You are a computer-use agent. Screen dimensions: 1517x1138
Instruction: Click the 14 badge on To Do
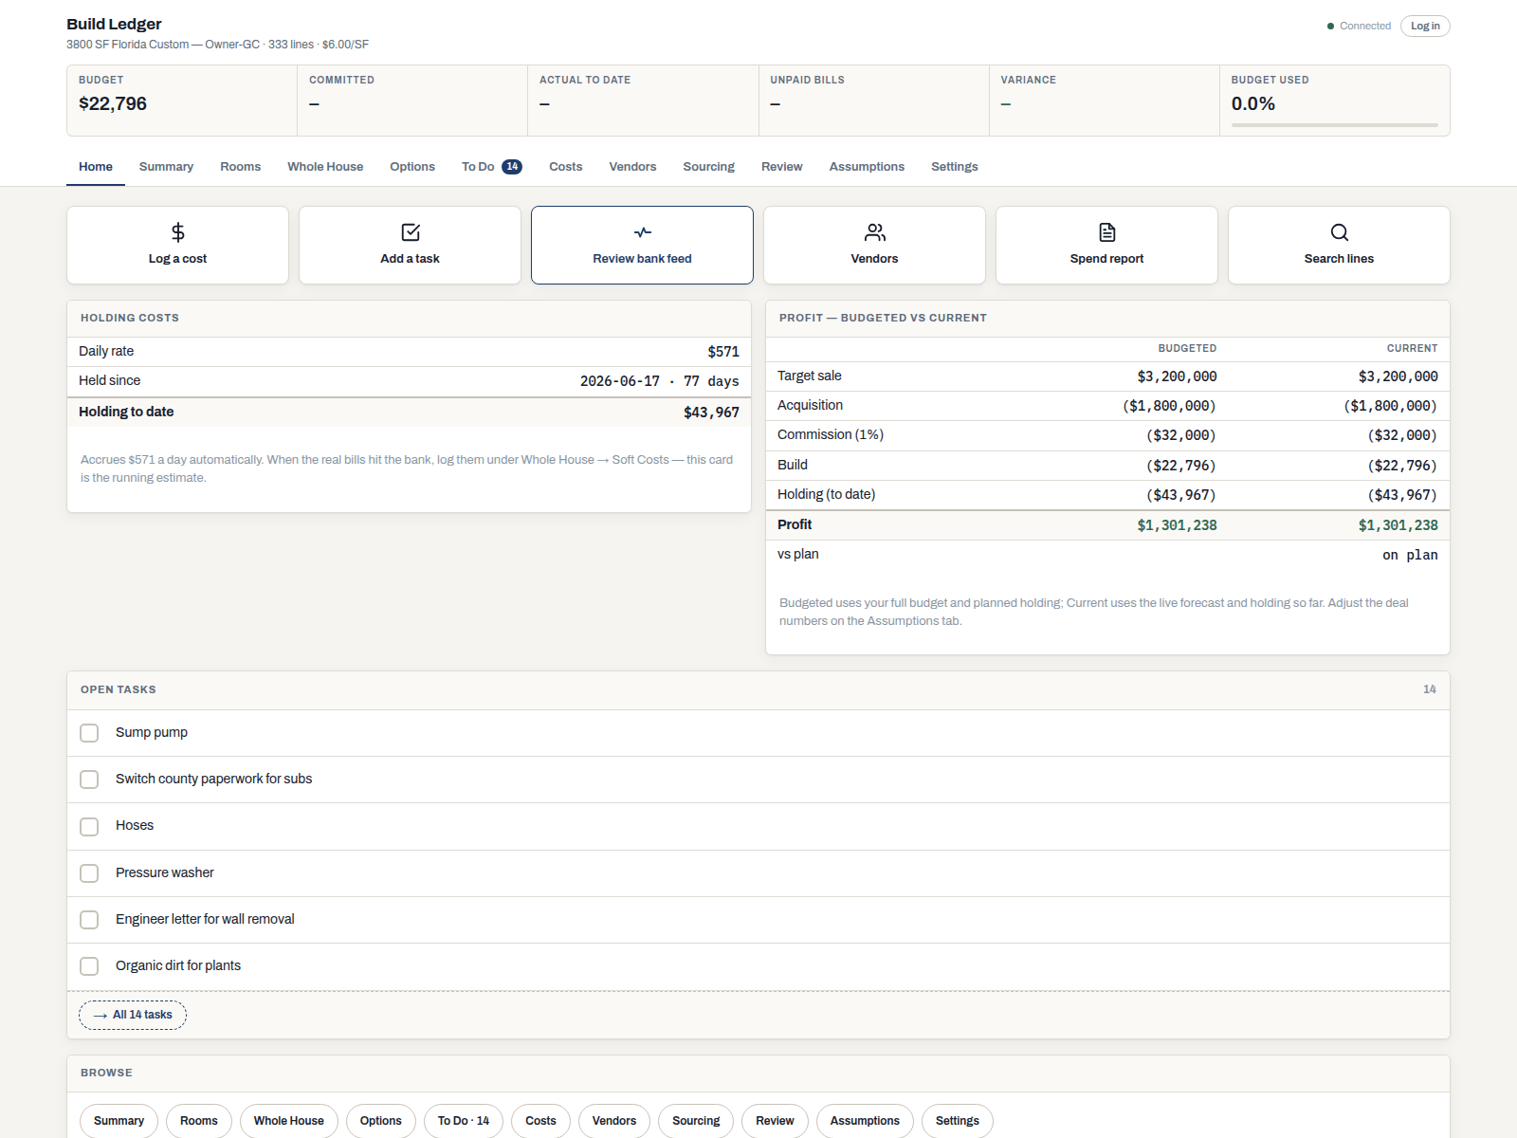pyautogui.click(x=512, y=167)
